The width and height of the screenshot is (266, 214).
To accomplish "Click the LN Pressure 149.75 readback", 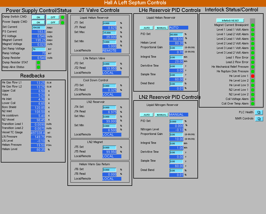I will click(x=38, y=137).
